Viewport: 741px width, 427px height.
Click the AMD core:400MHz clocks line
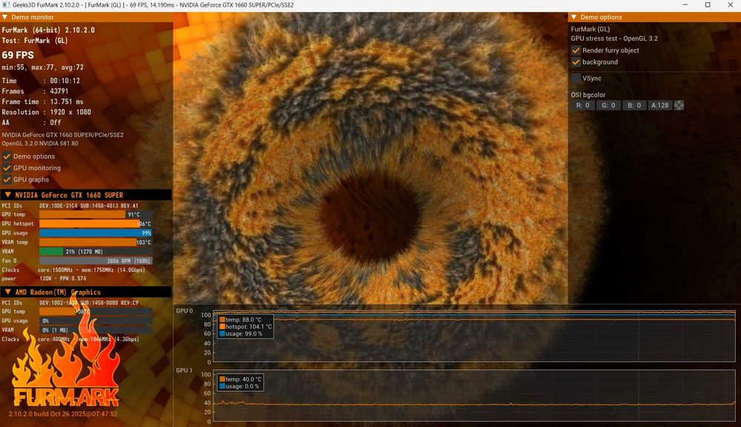click(70, 339)
